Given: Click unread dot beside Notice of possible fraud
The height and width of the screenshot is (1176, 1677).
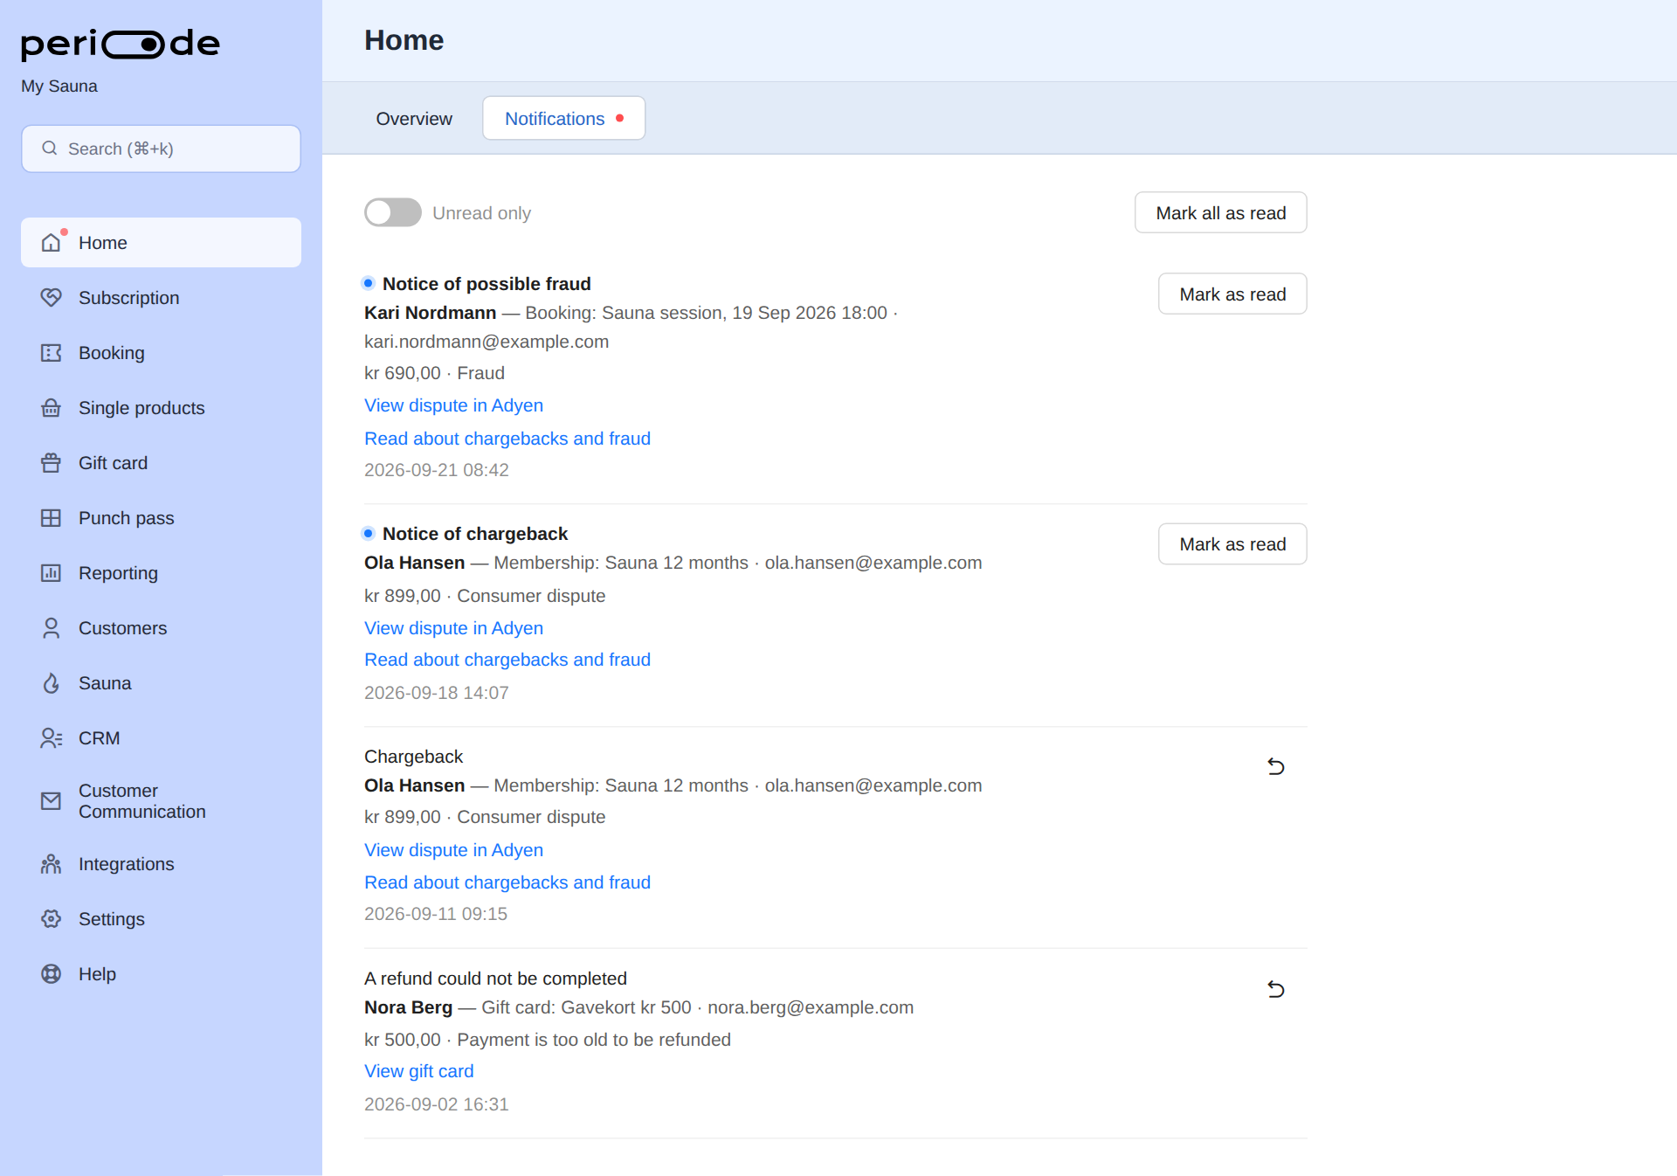Looking at the screenshot, I should [x=368, y=283].
